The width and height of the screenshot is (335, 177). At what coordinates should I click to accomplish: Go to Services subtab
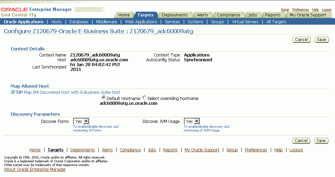click(172, 22)
